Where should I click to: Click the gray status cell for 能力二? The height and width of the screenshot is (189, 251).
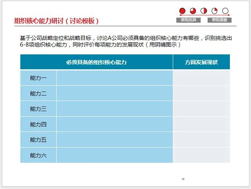click(201, 94)
